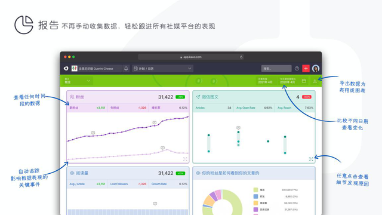This screenshot has height=215, width=382.
Task: Expand the 粉丝 chart to fullscreen
Action: [x=185, y=159]
